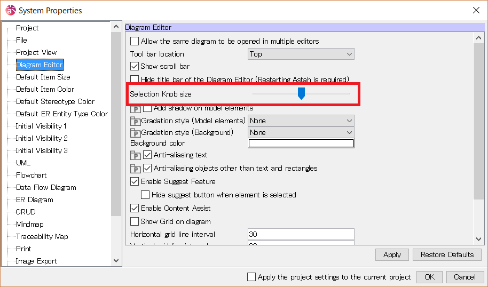Click the Background color swatch
The width and height of the screenshot is (488, 287).
coord(301,143)
